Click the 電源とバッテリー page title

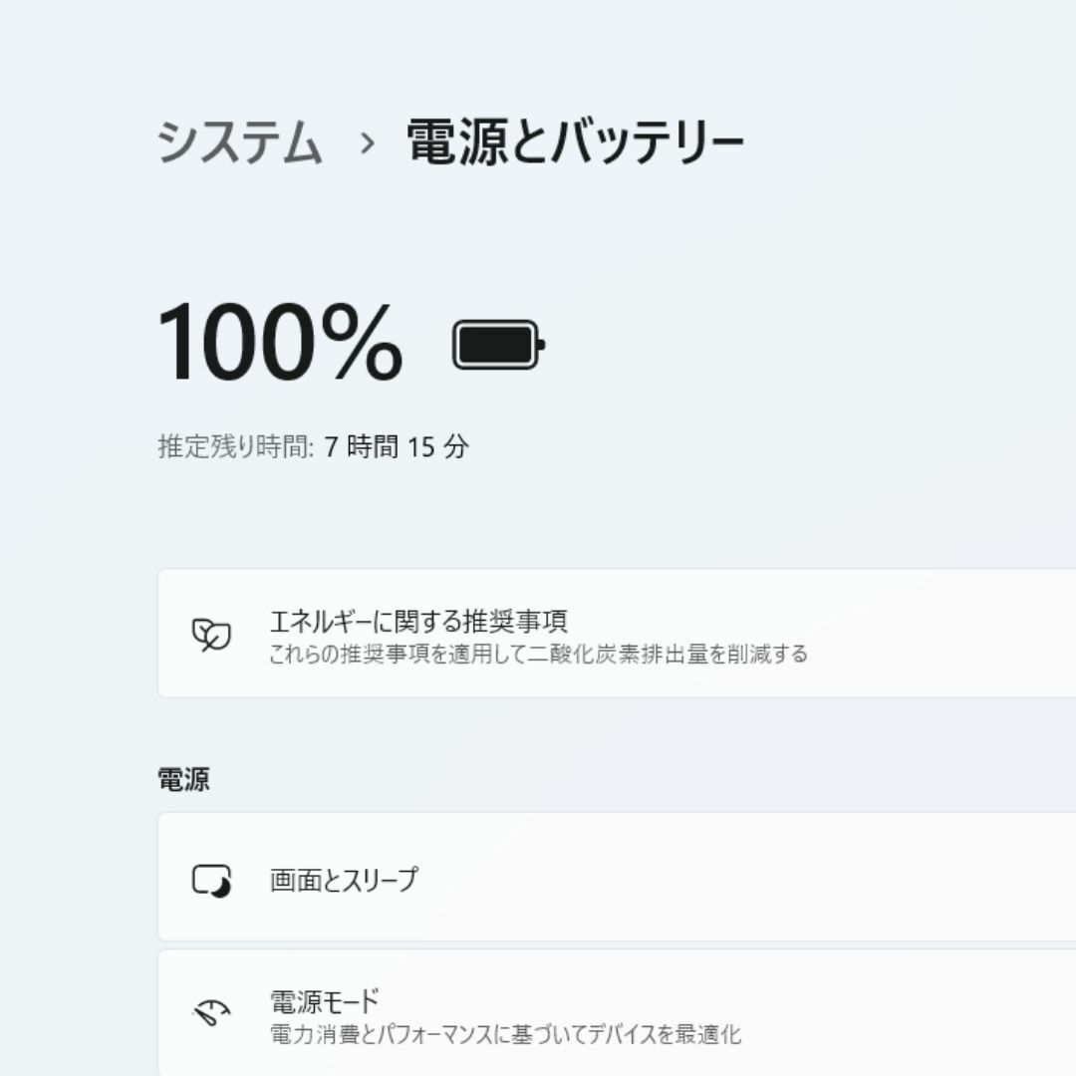[575, 142]
